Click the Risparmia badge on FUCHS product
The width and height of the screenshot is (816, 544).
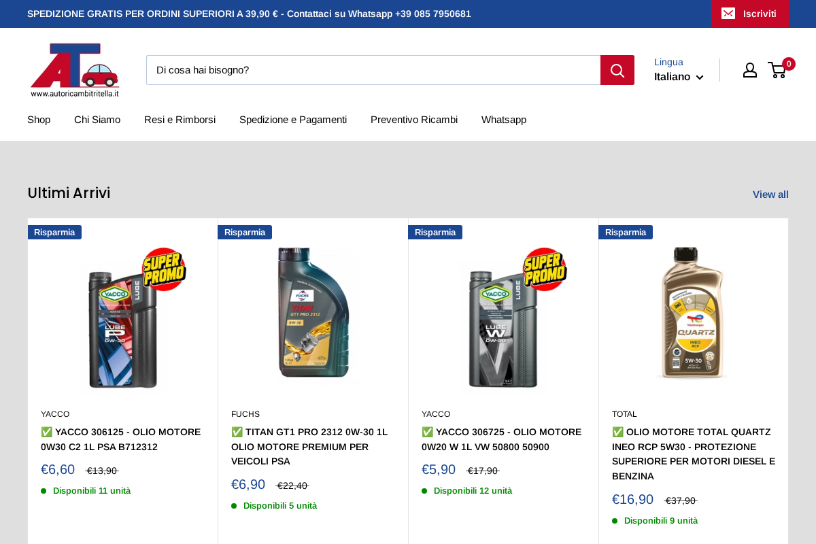(x=245, y=232)
